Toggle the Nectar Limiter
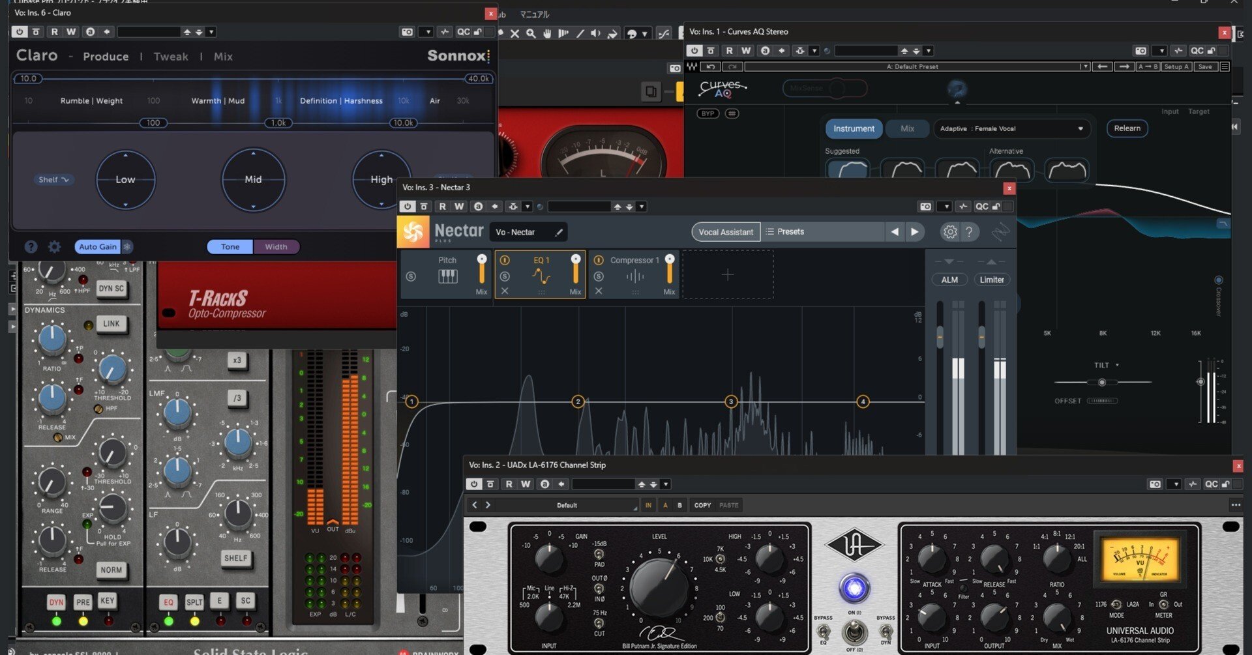Screen dimensions: 1252x655 (x=992, y=280)
